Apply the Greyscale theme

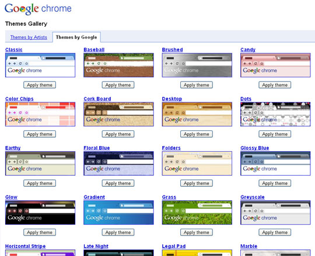click(x=275, y=232)
